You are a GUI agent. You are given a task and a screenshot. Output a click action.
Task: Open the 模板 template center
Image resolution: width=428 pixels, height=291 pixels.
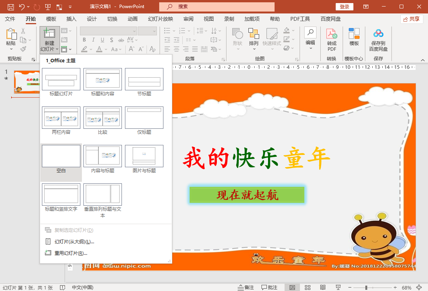(x=354, y=35)
